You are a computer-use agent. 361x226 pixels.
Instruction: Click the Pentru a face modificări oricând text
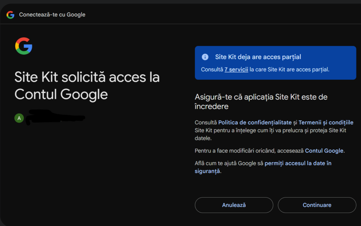(249, 151)
